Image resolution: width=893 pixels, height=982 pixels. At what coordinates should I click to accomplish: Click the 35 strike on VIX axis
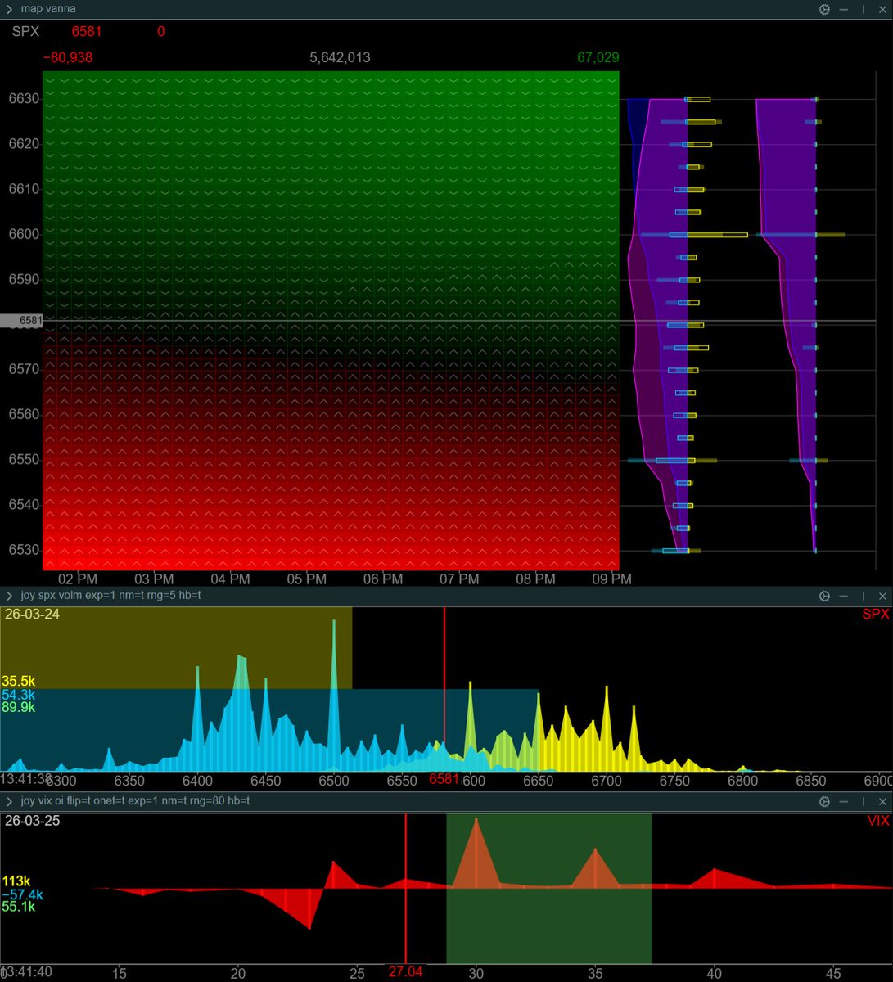(x=595, y=973)
